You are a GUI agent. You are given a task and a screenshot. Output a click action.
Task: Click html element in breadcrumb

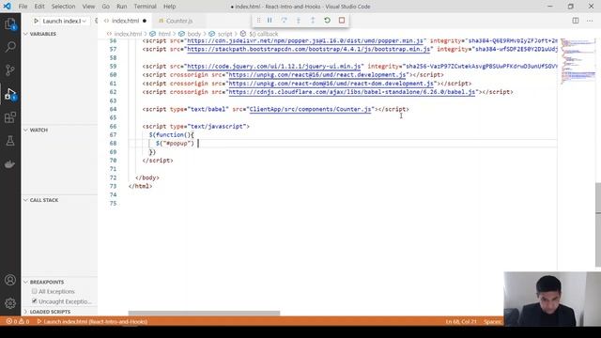164,34
